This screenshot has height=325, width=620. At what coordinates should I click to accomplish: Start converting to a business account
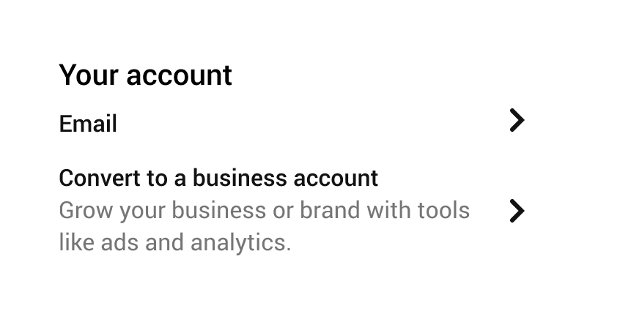(x=292, y=210)
